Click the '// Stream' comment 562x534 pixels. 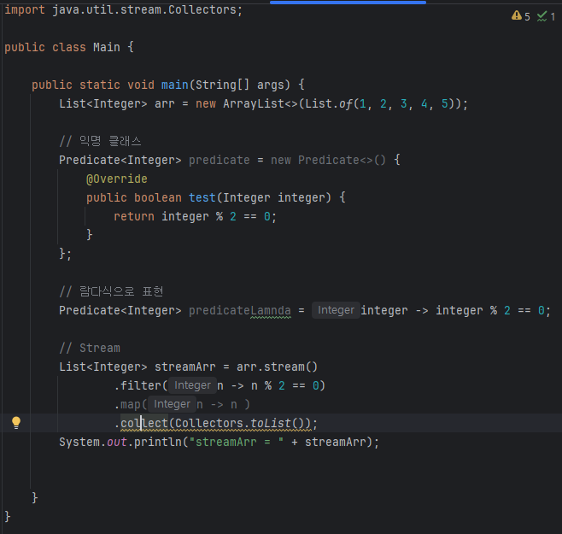[x=90, y=349]
